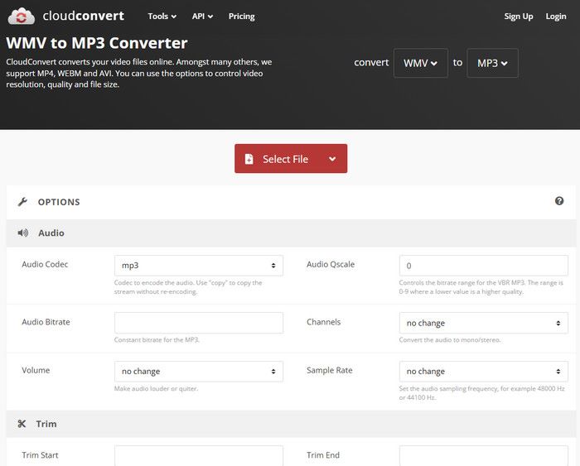Click the 'WMV to MP3 Converter' heading
The height and width of the screenshot is (466, 580).
point(97,43)
